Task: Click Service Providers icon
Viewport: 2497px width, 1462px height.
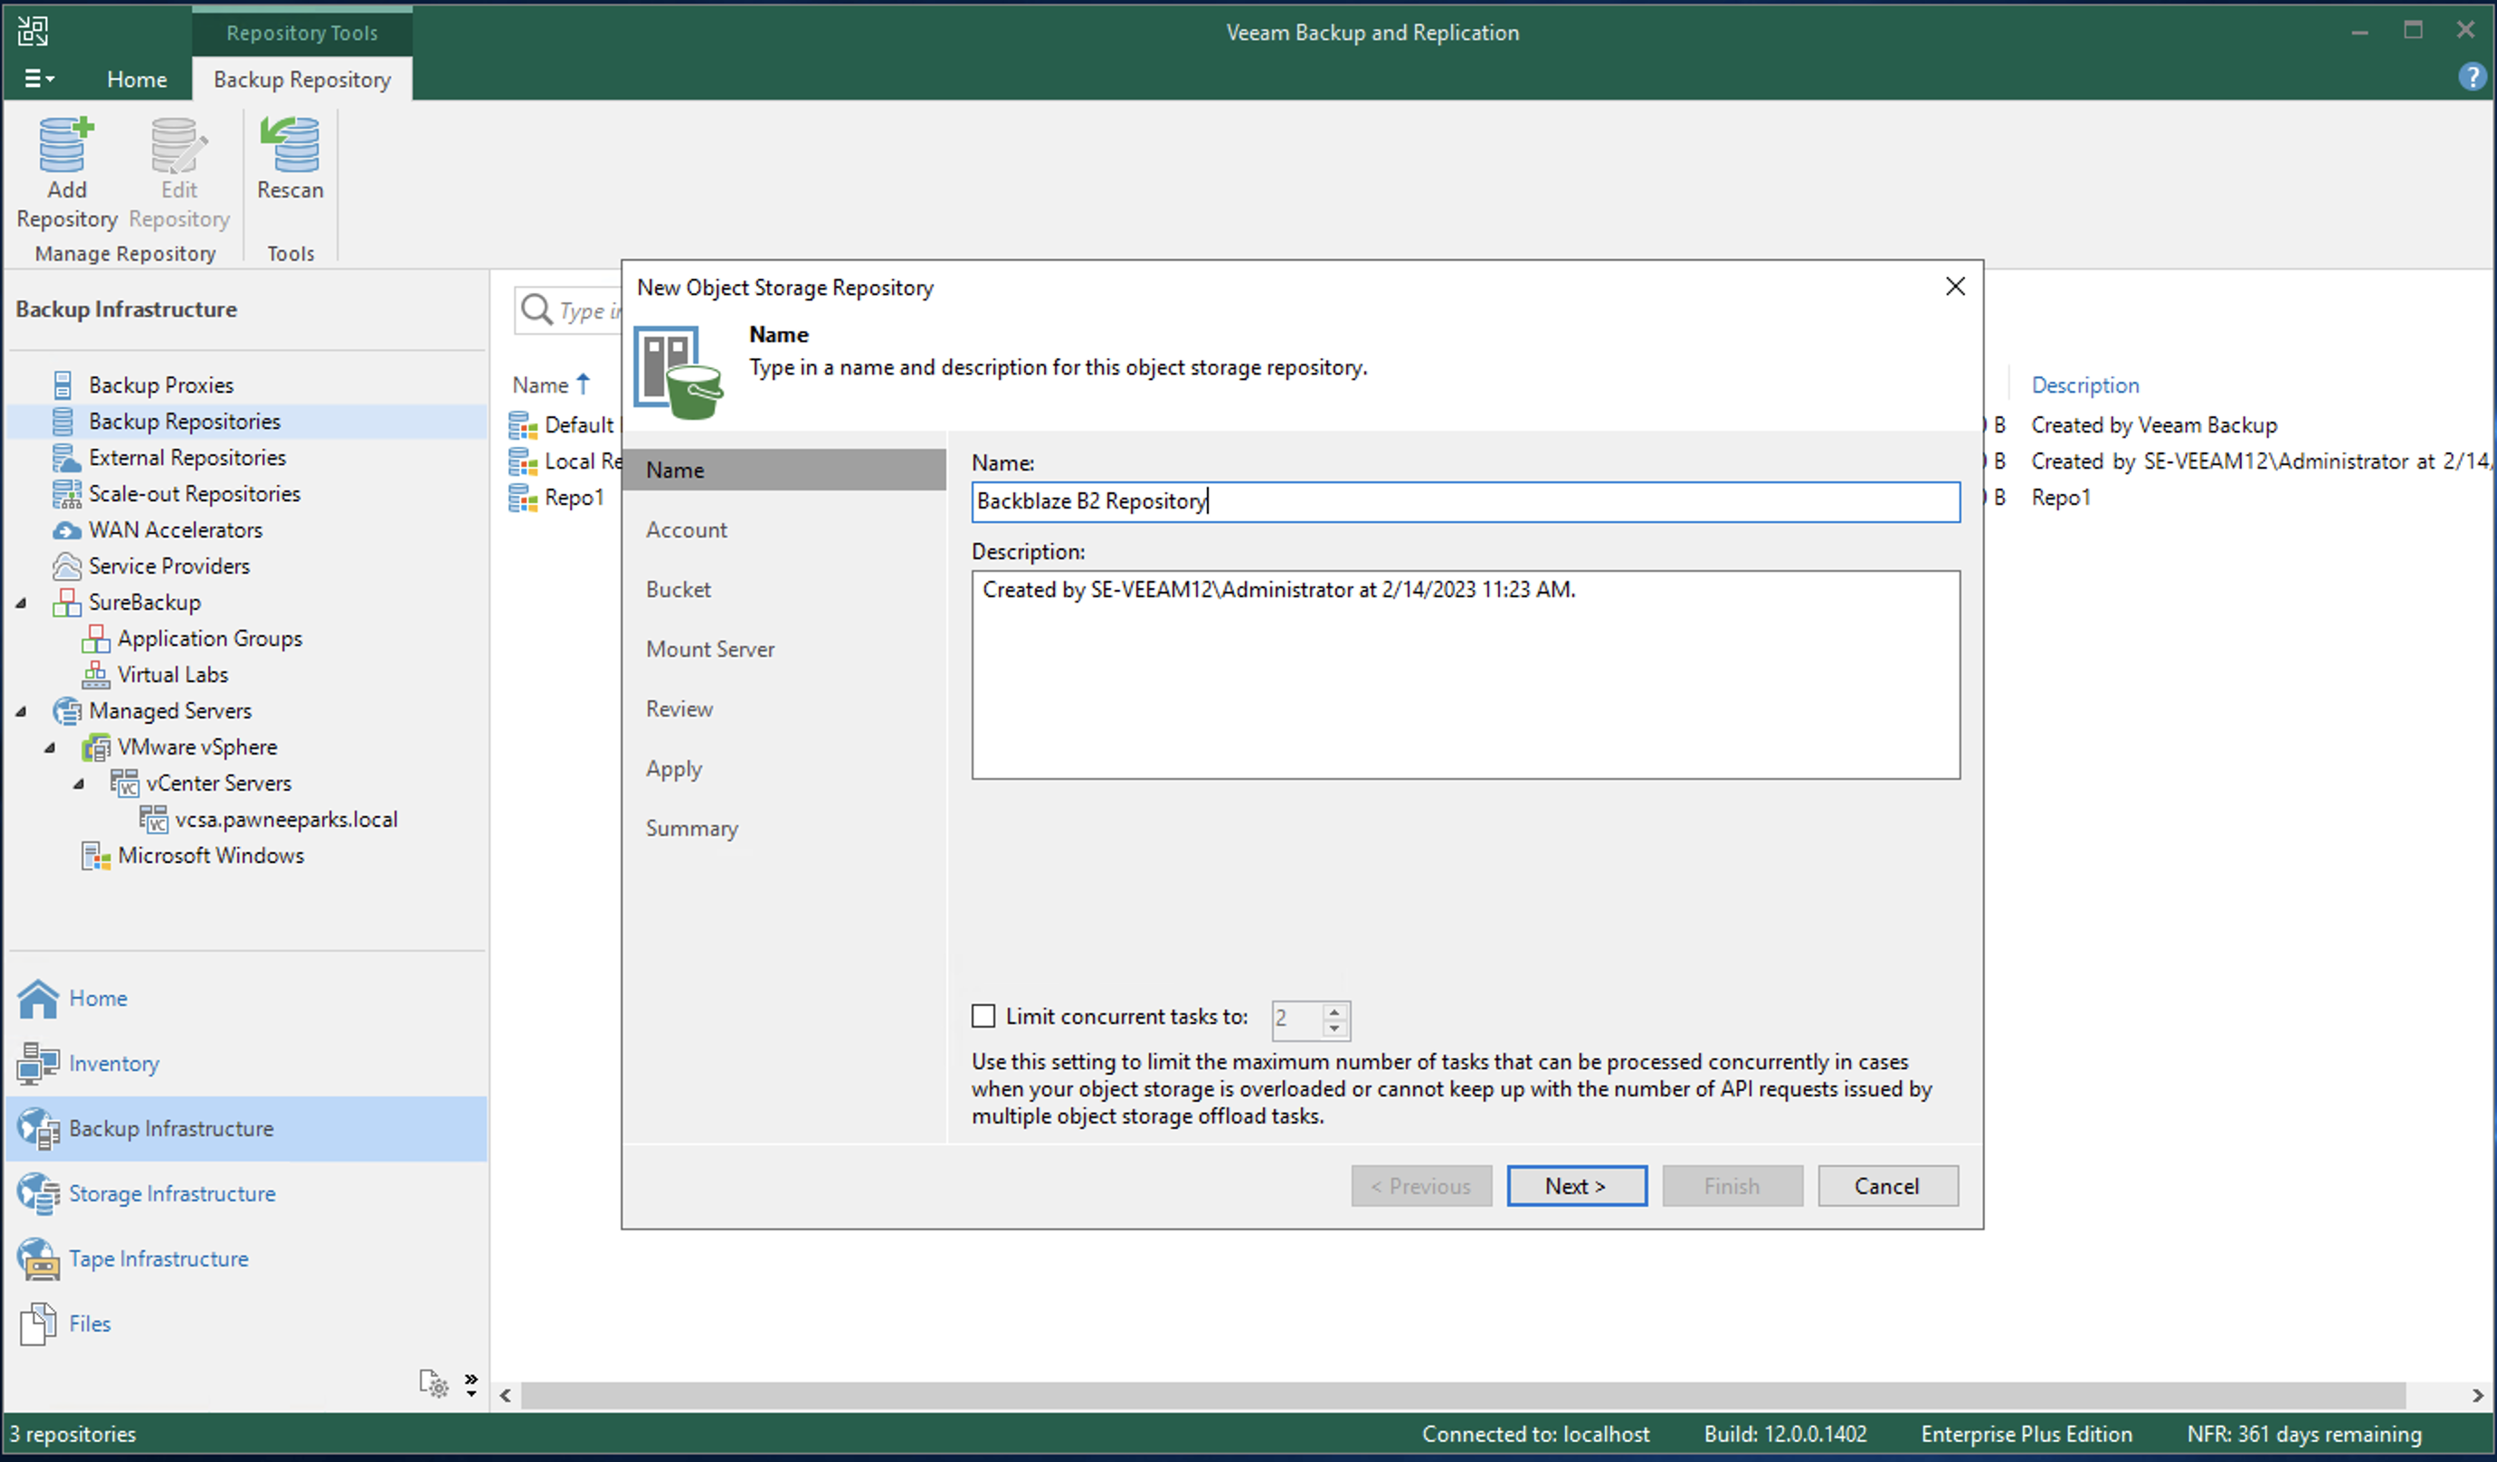Action: coord(66,566)
